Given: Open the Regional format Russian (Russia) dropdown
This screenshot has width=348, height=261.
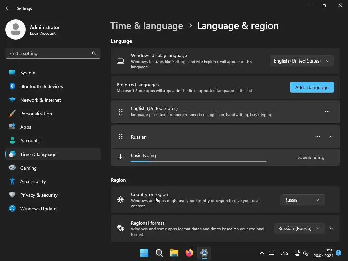Looking at the screenshot, I should (299, 228).
